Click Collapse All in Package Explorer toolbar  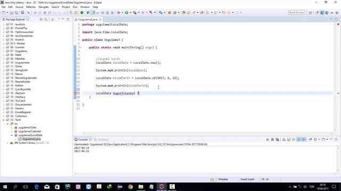[x=41, y=20]
